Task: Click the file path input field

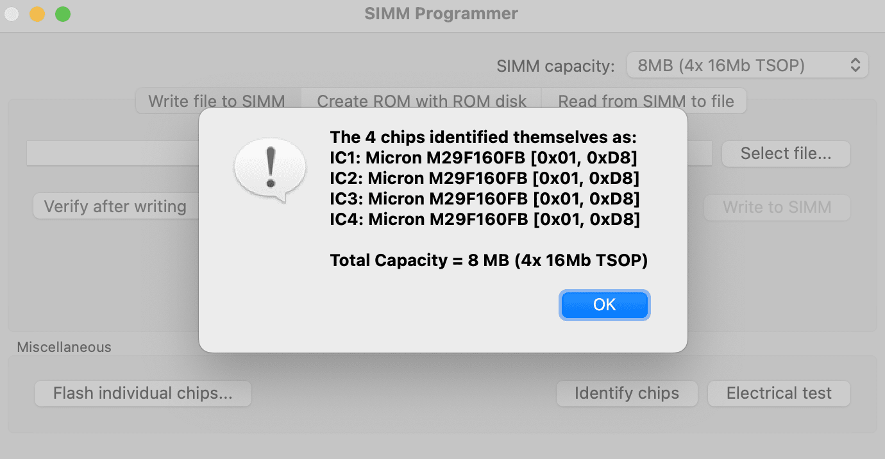Action: (x=112, y=154)
